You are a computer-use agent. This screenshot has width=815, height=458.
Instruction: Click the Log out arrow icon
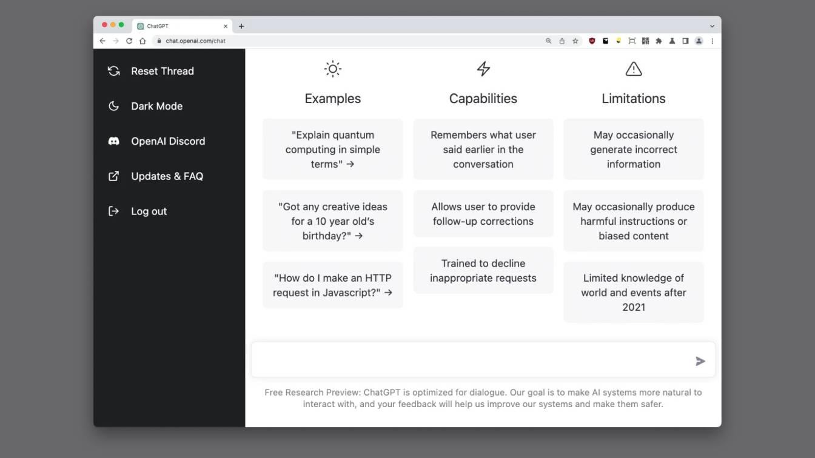pos(113,211)
